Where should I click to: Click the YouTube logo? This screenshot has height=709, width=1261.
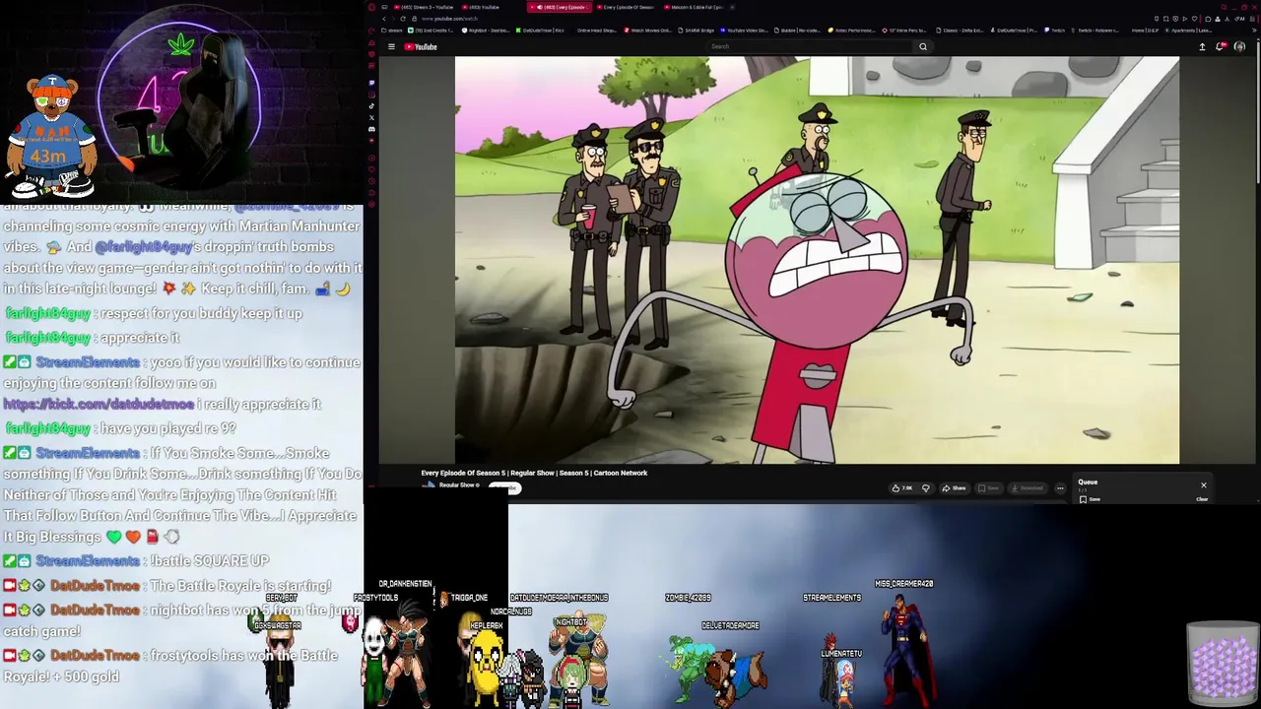tap(421, 46)
